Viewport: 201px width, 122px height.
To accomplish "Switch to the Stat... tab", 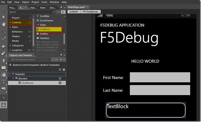I will tap(33, 8).
